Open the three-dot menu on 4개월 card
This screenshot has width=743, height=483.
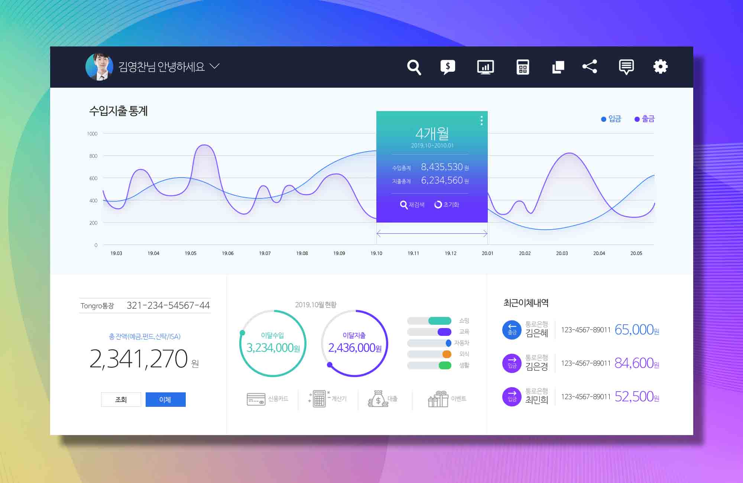[x=481, y=120]
